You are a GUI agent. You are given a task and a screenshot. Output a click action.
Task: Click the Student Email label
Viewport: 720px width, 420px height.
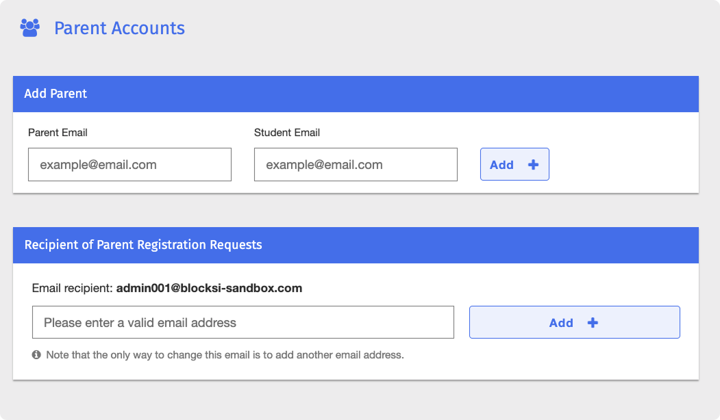click(287, 133)
